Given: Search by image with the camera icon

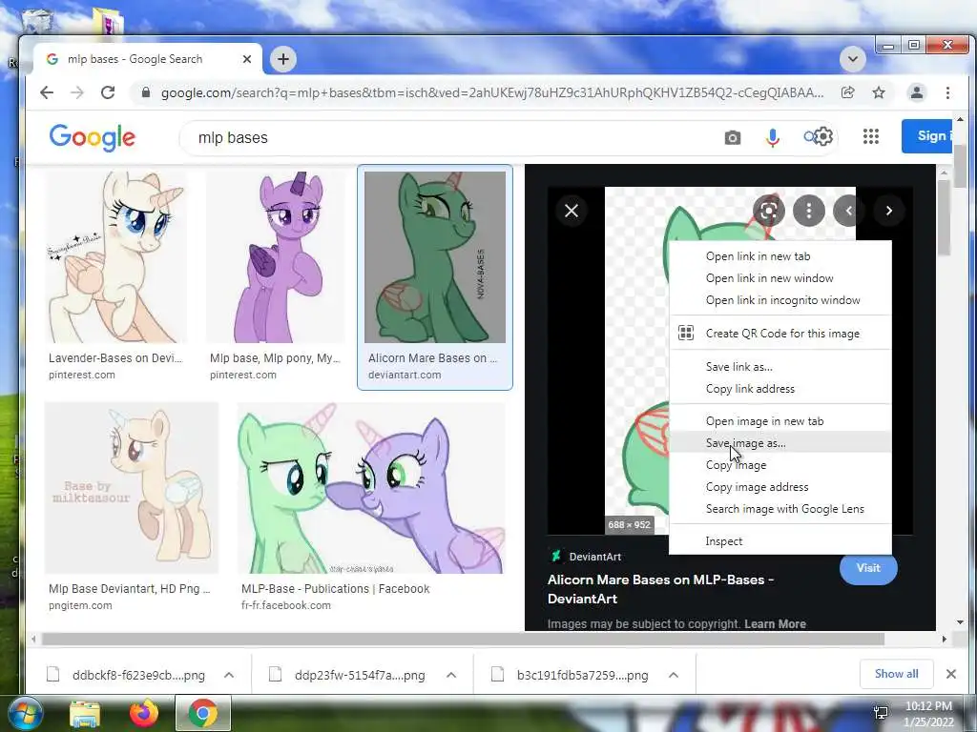Looking at the screenshot, I should (x=733, y=137).
